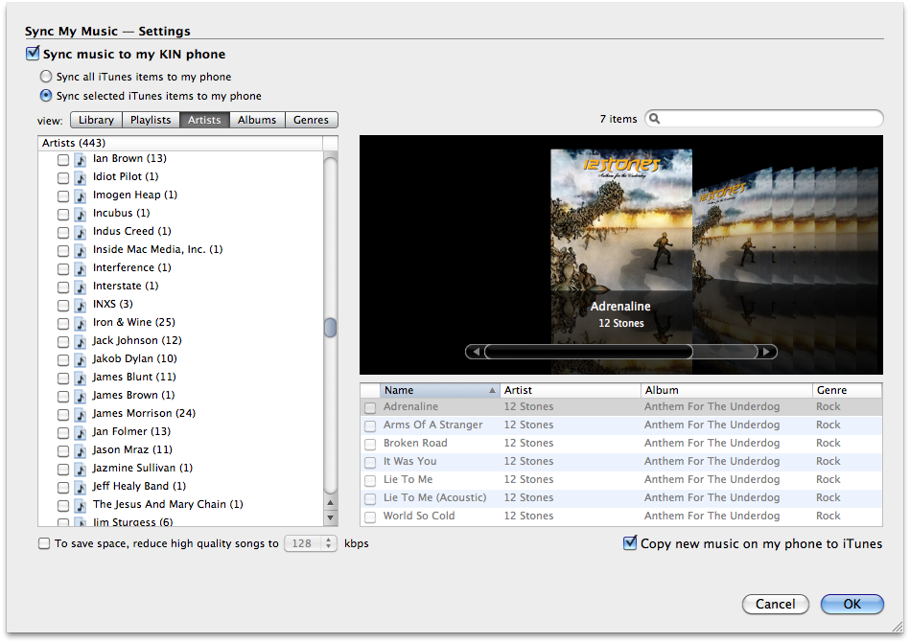Screen dimensions: 910x643
Task: Click the OK button
Action: pos(852,604)
